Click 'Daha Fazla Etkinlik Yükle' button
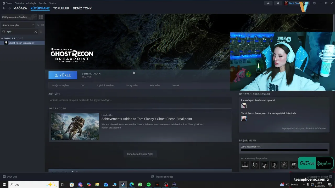This screenshot has height=188, width=335. (140, 154)
